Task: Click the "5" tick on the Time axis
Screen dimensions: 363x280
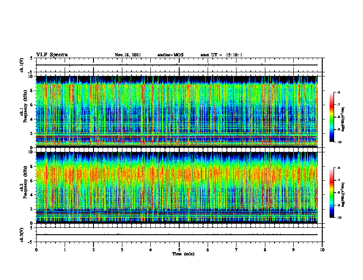Action: coord(179,250)
